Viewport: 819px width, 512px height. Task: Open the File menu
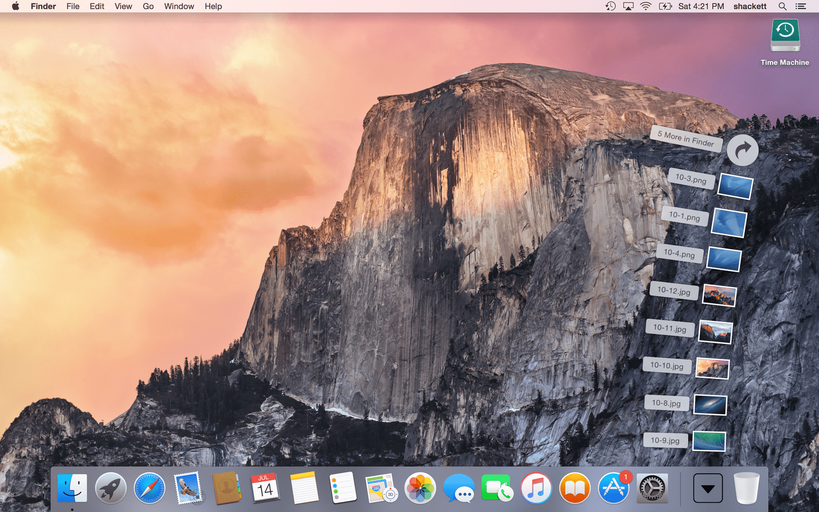point(73,6)
